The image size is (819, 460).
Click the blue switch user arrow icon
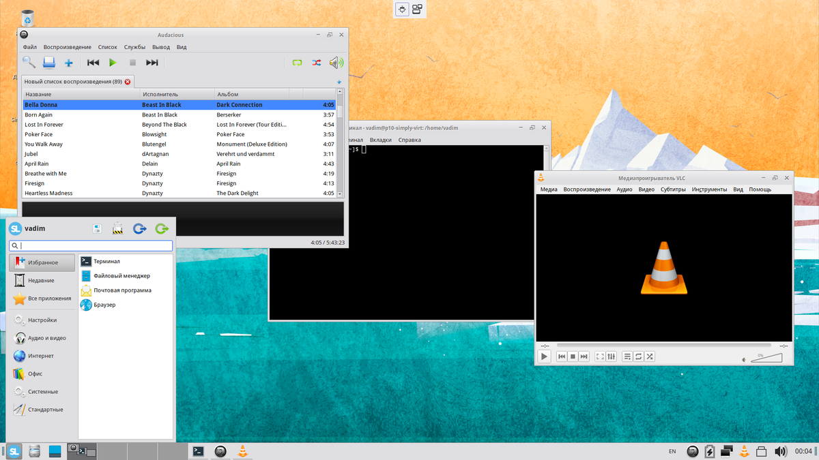(x=140, y=229)
